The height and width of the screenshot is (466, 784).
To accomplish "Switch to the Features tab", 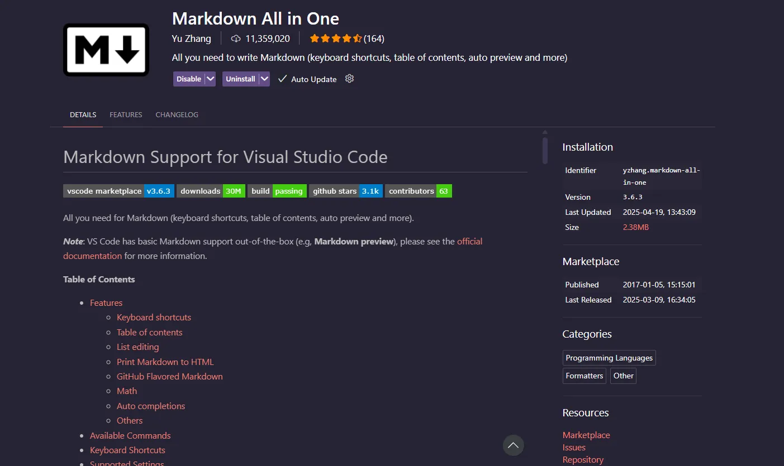I will click(125, 114).
